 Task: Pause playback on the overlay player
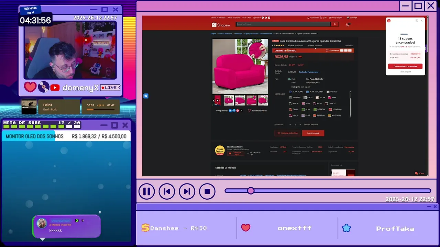(146, 191)
